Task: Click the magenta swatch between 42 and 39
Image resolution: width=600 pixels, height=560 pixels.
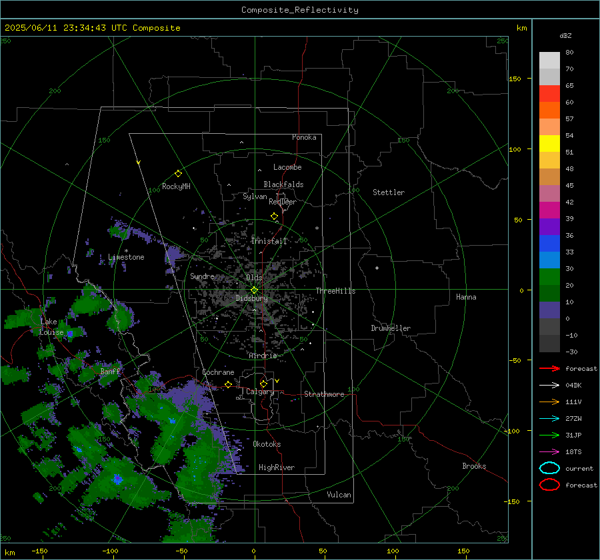Action: coord(549,210)
